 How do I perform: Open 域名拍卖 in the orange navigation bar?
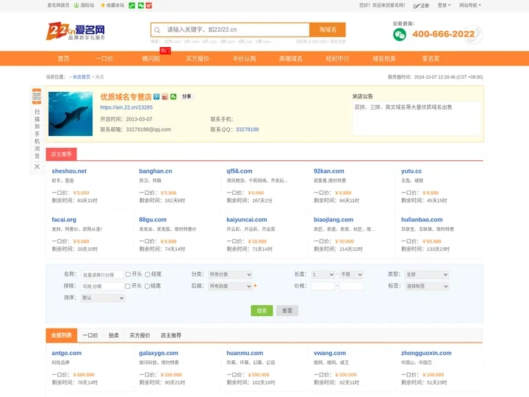[x=384, y=59]
